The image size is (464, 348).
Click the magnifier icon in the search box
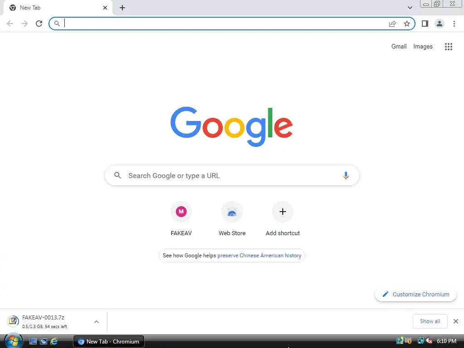118,175
